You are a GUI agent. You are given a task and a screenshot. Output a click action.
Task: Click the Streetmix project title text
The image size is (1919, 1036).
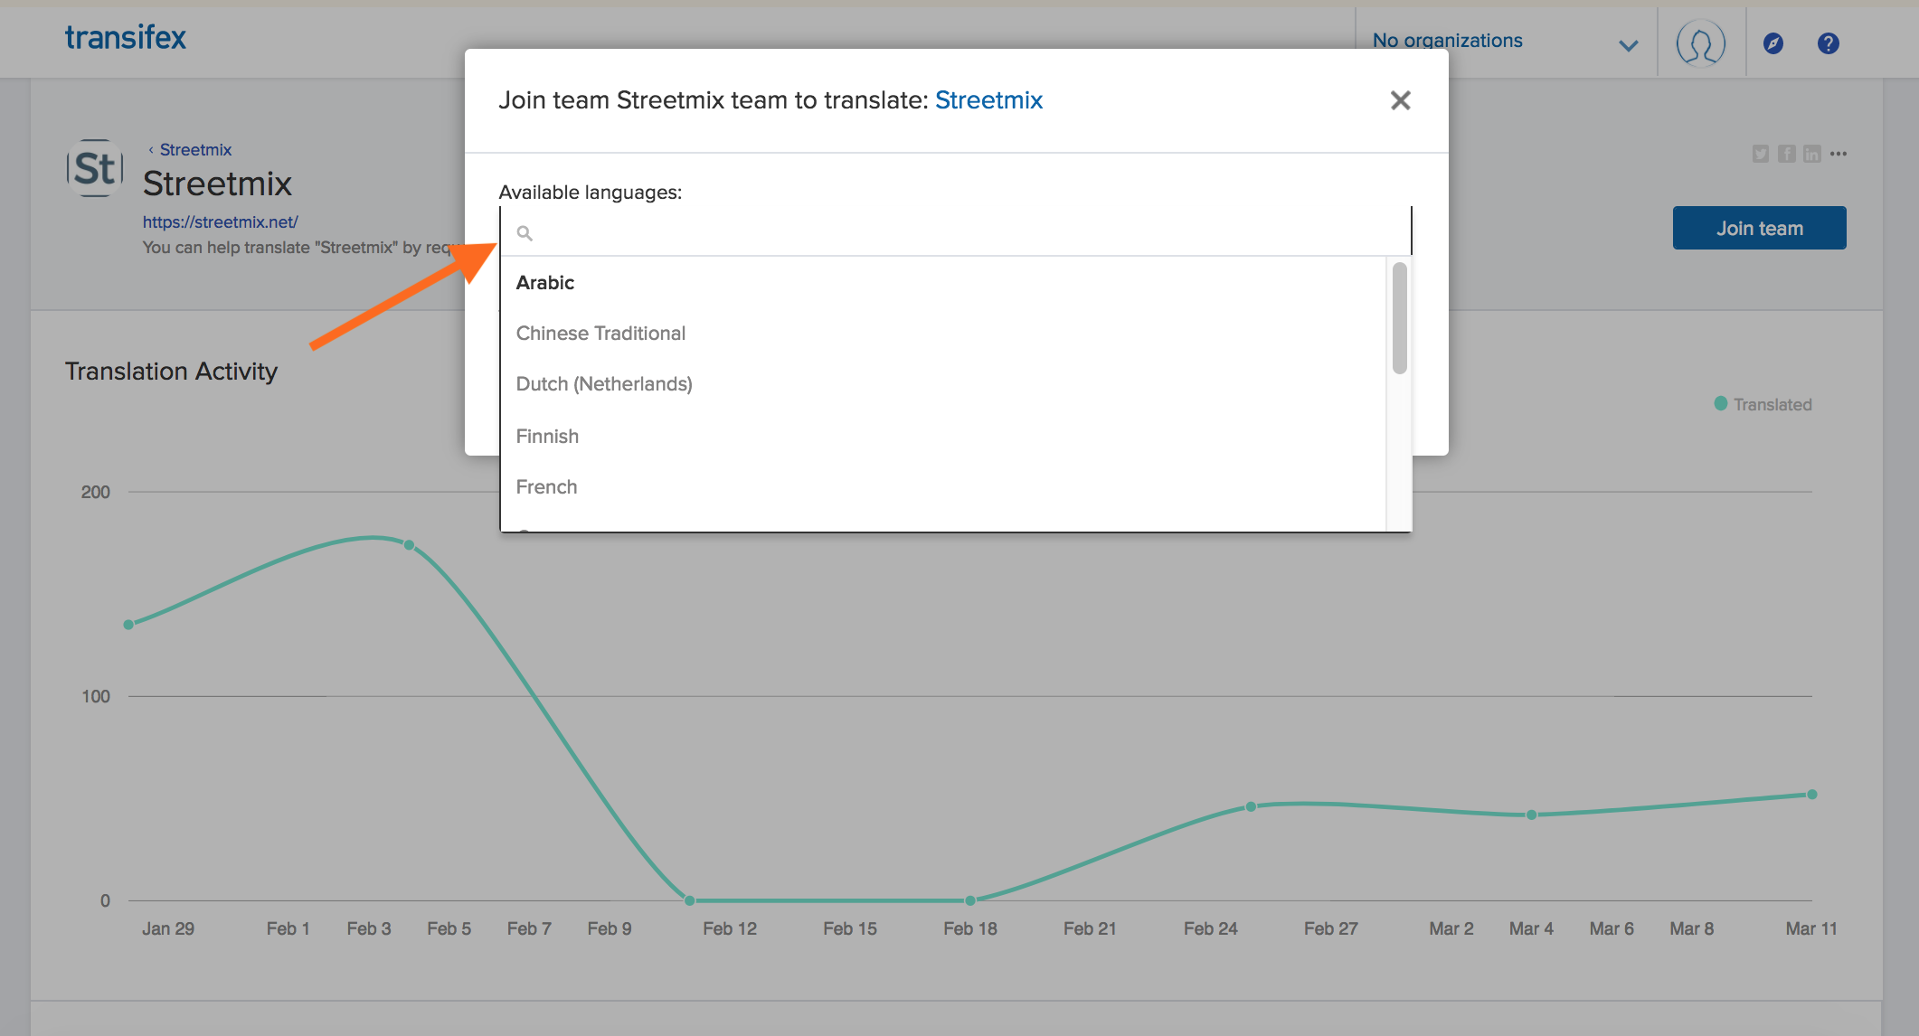(x=217, y=184)
